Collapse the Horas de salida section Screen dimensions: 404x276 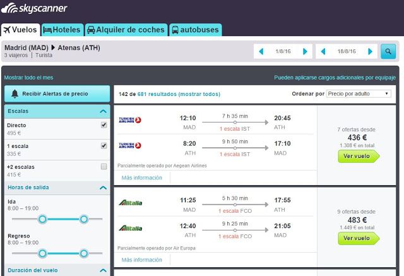click(x=103, y=188)
